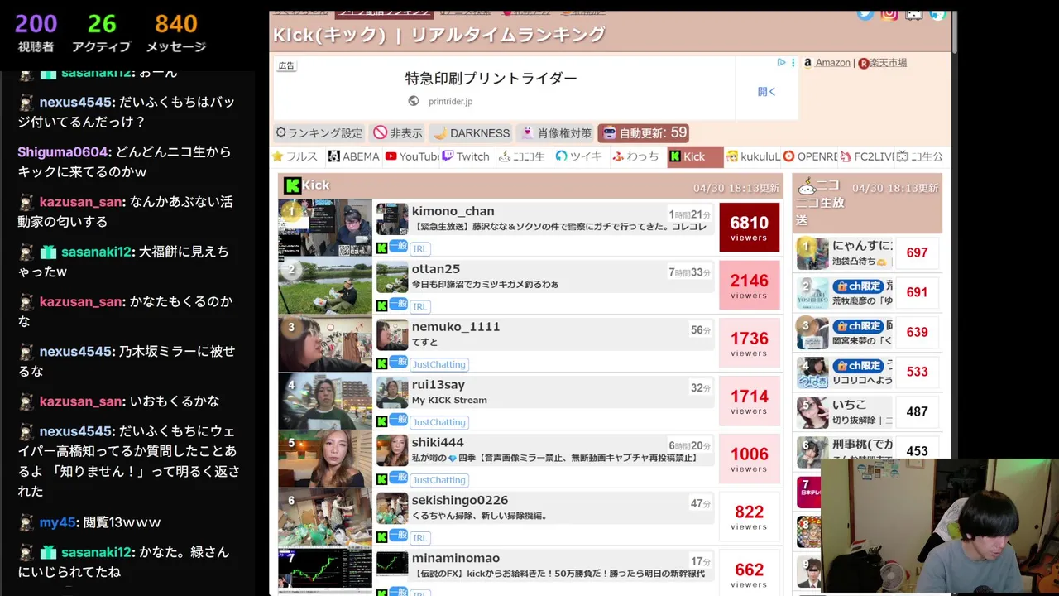
Task: Click rui13say's avatar icon
Action: [392, 393]
